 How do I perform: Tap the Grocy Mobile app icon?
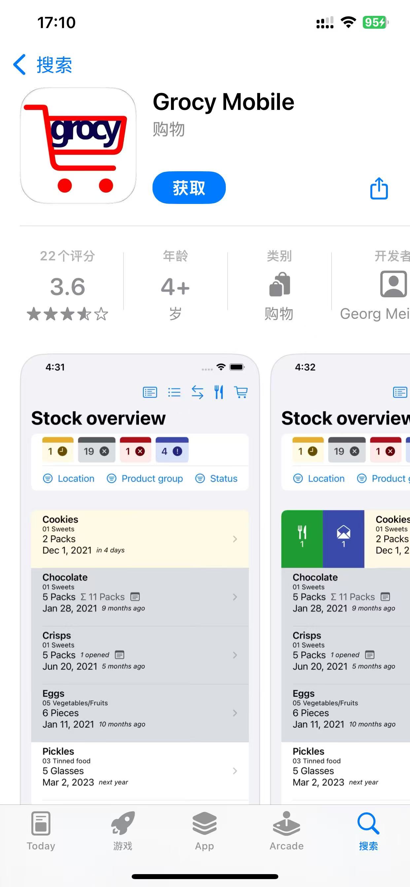click(x=78, y=145)
